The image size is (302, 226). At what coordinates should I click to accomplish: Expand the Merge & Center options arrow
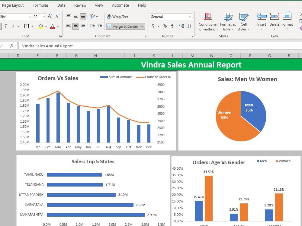click(x=141, y=27)
